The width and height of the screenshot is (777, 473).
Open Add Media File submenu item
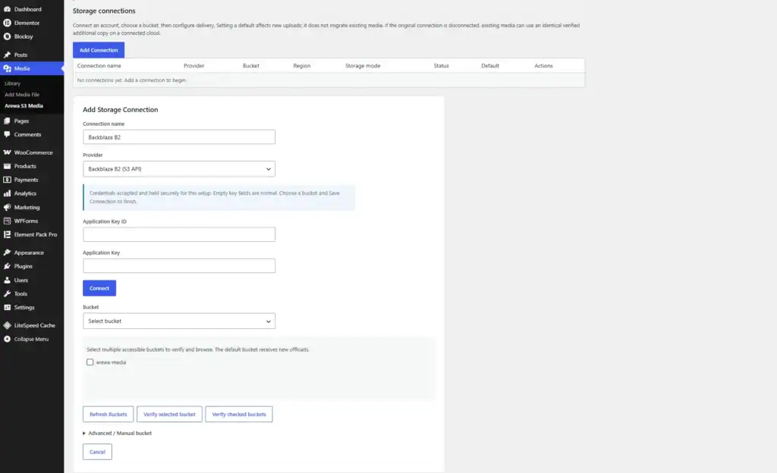tap(22, 95)
